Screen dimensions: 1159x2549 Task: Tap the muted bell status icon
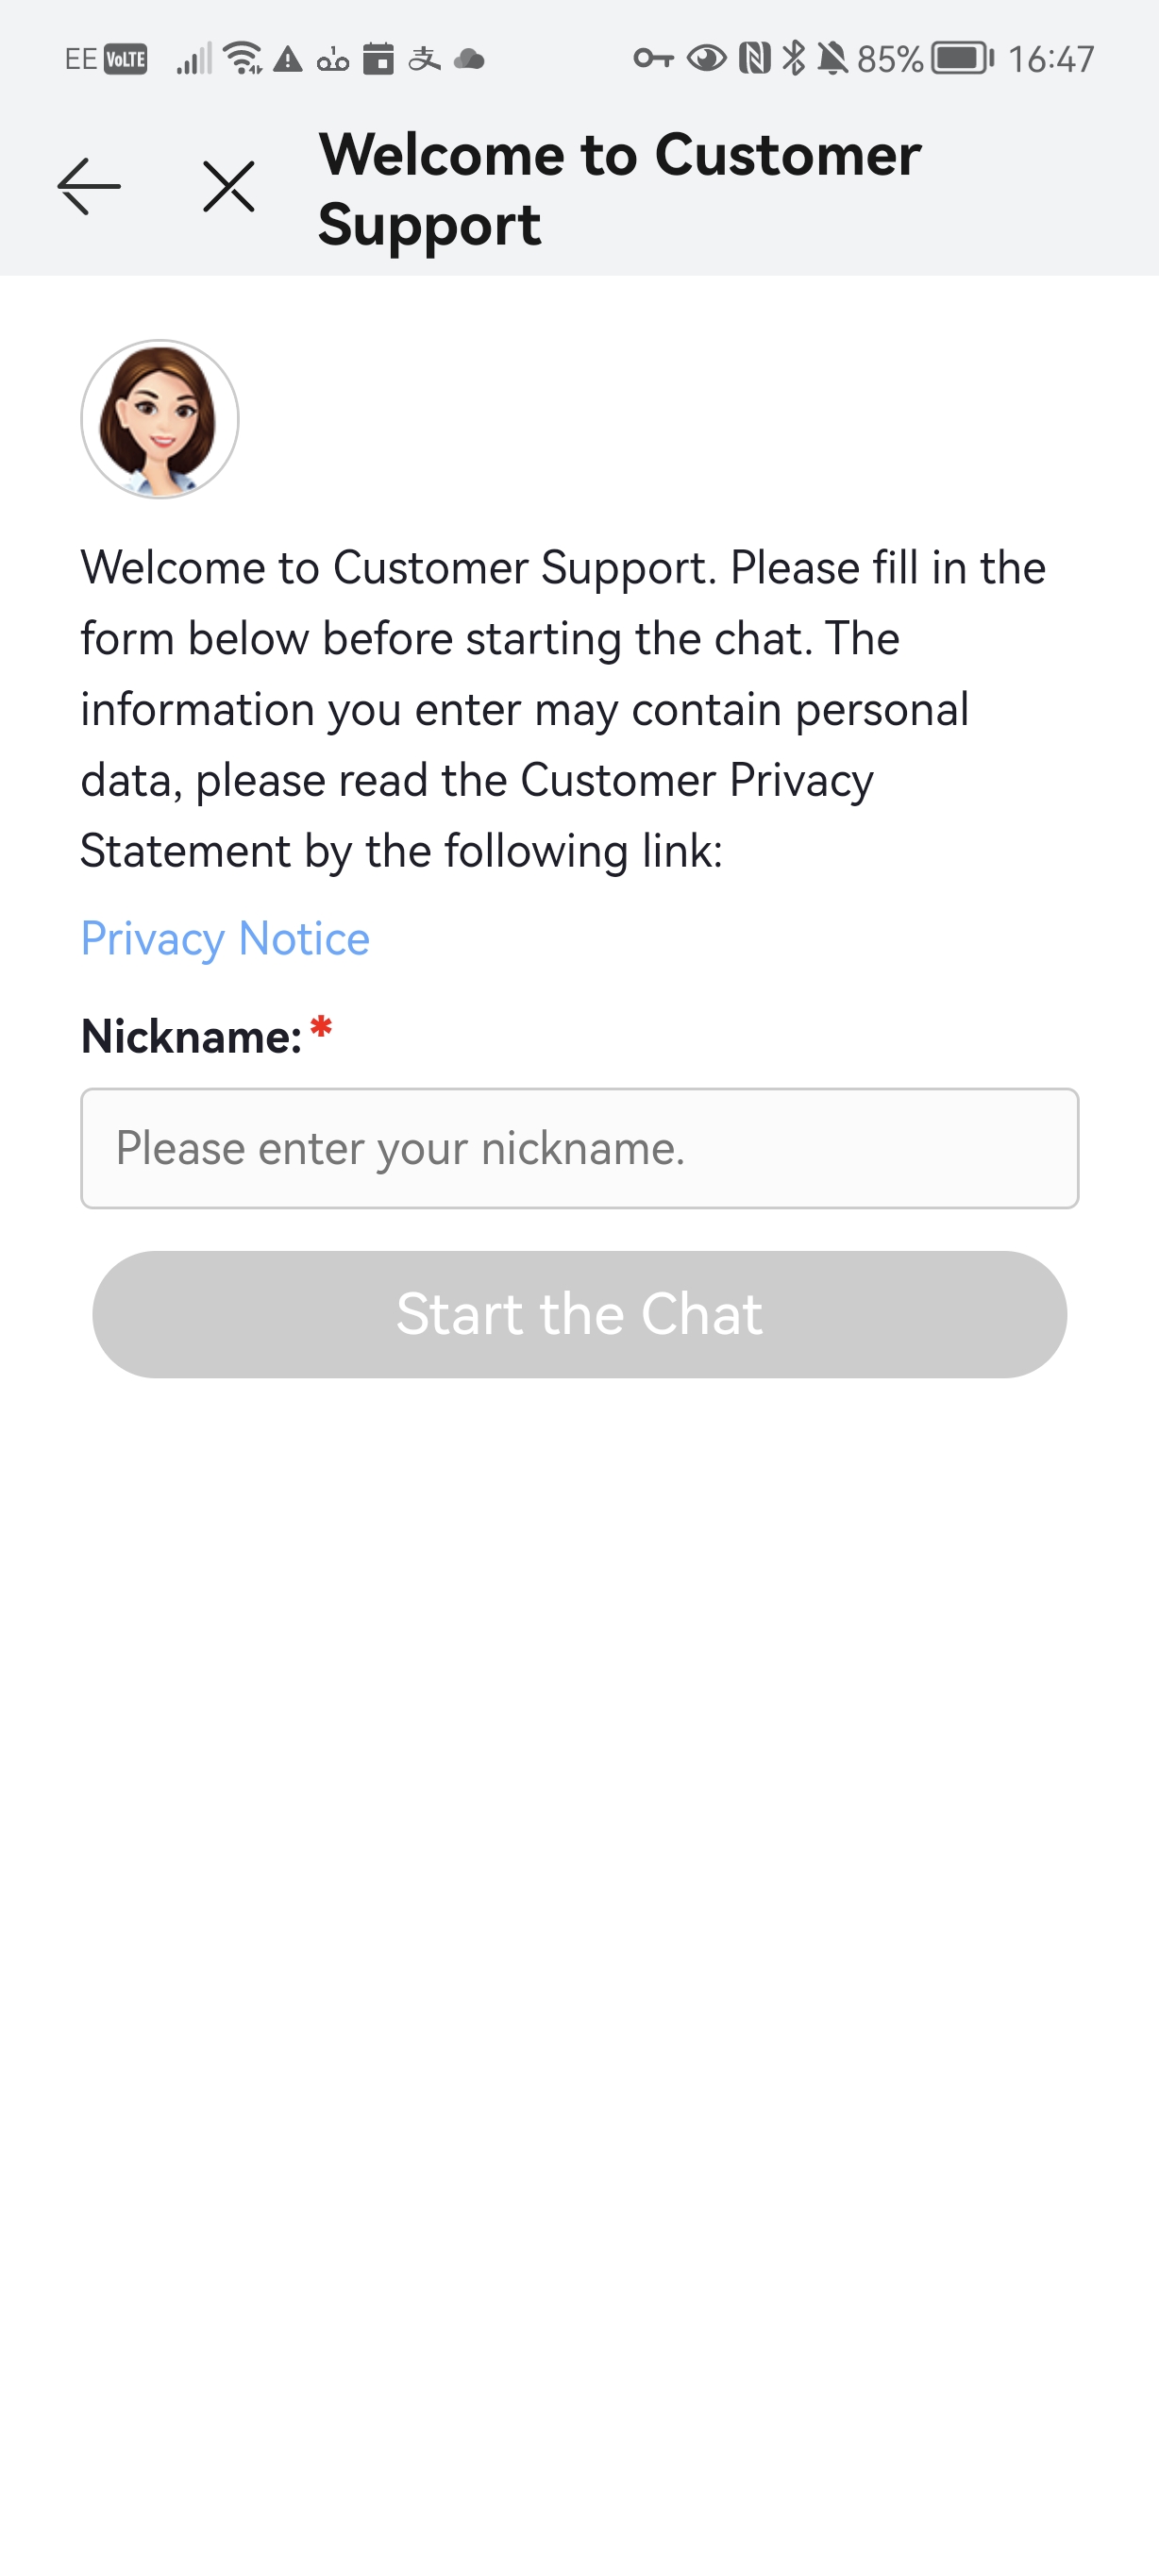(x=832, y=59)
